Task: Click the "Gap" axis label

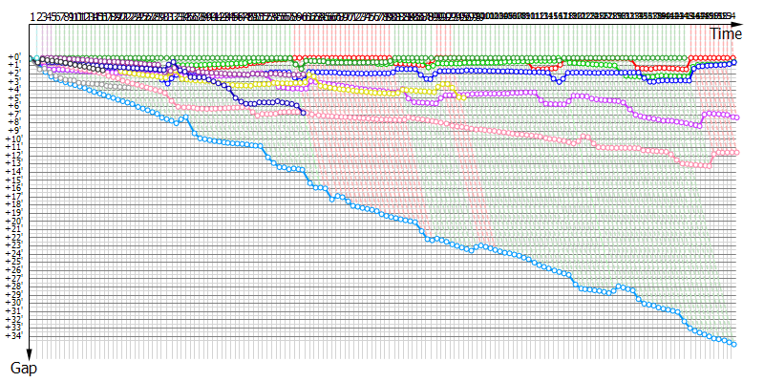Action: pyautogui.click(x=24, y=368)
